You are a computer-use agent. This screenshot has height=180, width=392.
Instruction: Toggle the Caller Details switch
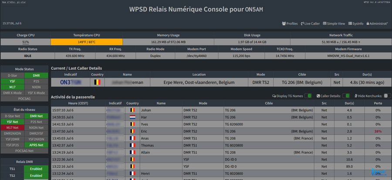[346, 96]
